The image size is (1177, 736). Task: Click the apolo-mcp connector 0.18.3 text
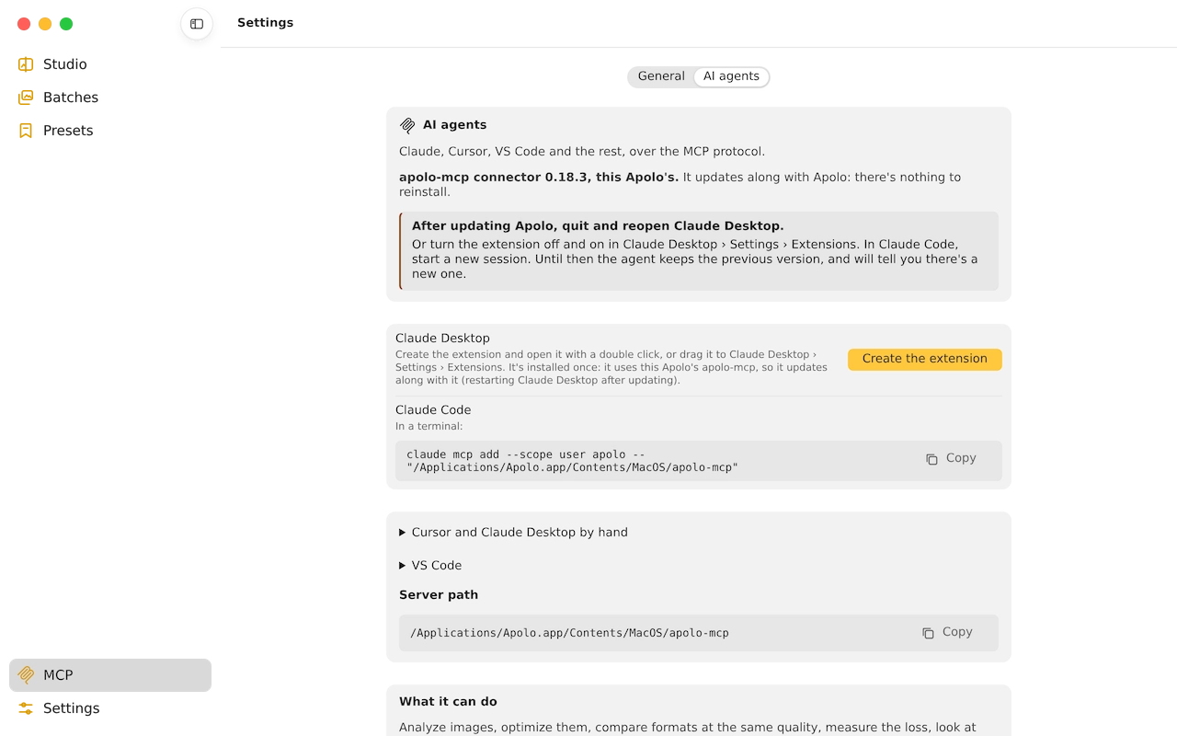click(539, 178)
